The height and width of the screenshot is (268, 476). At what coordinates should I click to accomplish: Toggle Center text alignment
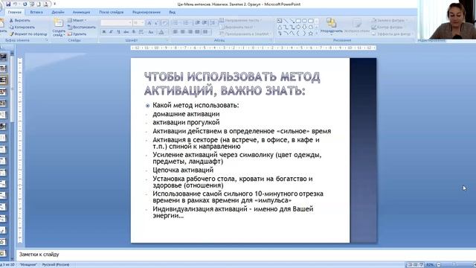tap(183, 31)
